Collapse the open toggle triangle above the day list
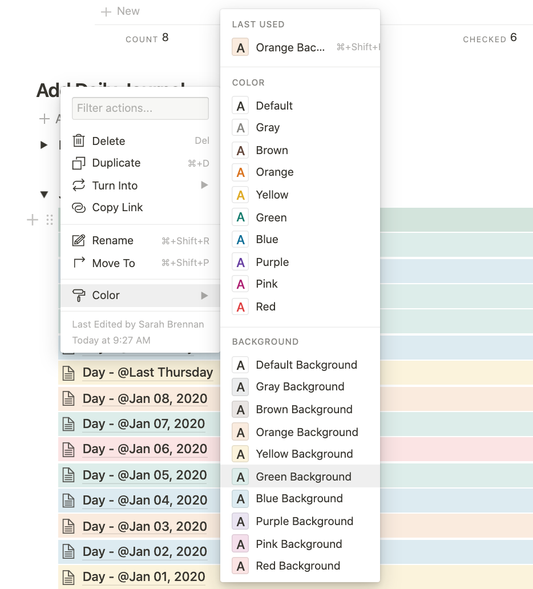Image resolution: width=533 pixels, height=589 pixels. (x=44, y=194)
